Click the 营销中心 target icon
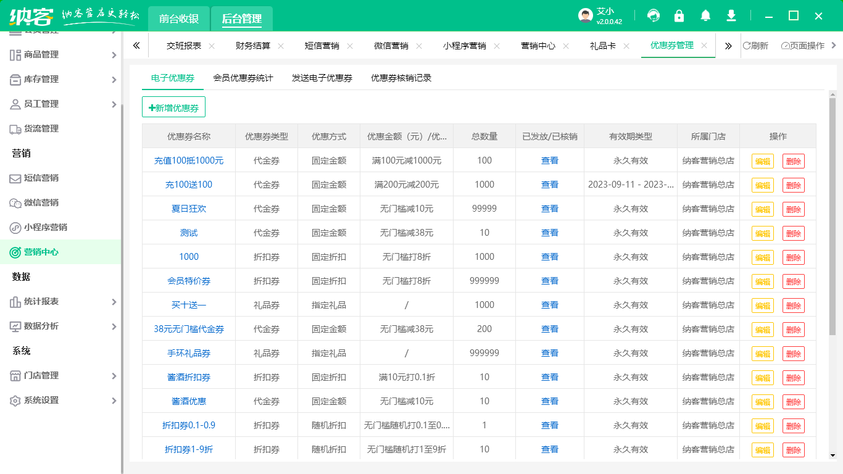This screenshot has height=474, width=843. [15, 252]
